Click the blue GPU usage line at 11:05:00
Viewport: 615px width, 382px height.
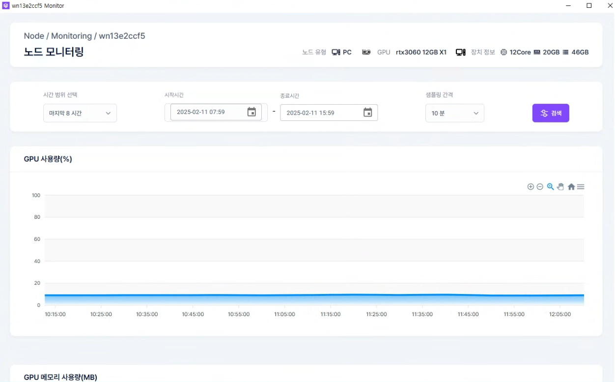click(x=284, y=295)
